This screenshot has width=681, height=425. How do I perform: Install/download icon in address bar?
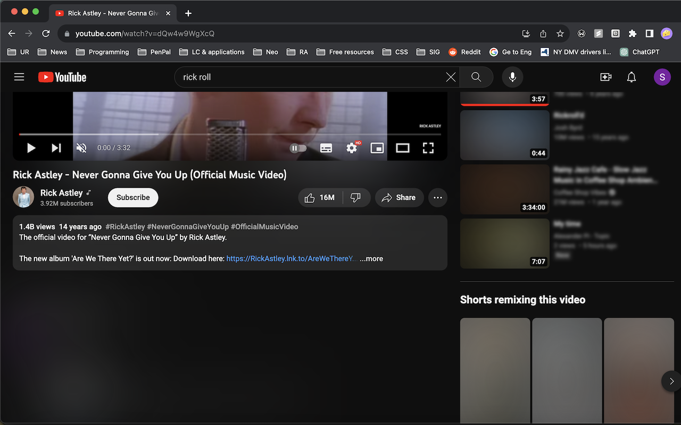[526, 33]
